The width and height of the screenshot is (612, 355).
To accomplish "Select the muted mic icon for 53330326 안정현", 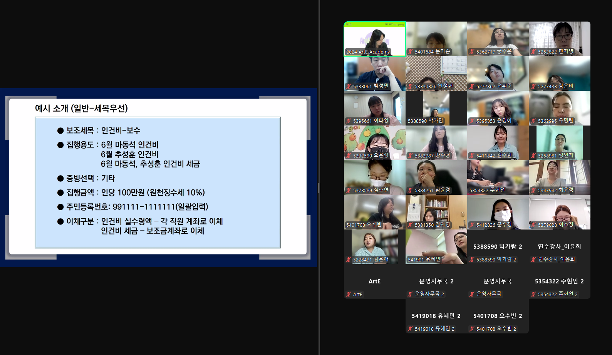I will (411, 86).
